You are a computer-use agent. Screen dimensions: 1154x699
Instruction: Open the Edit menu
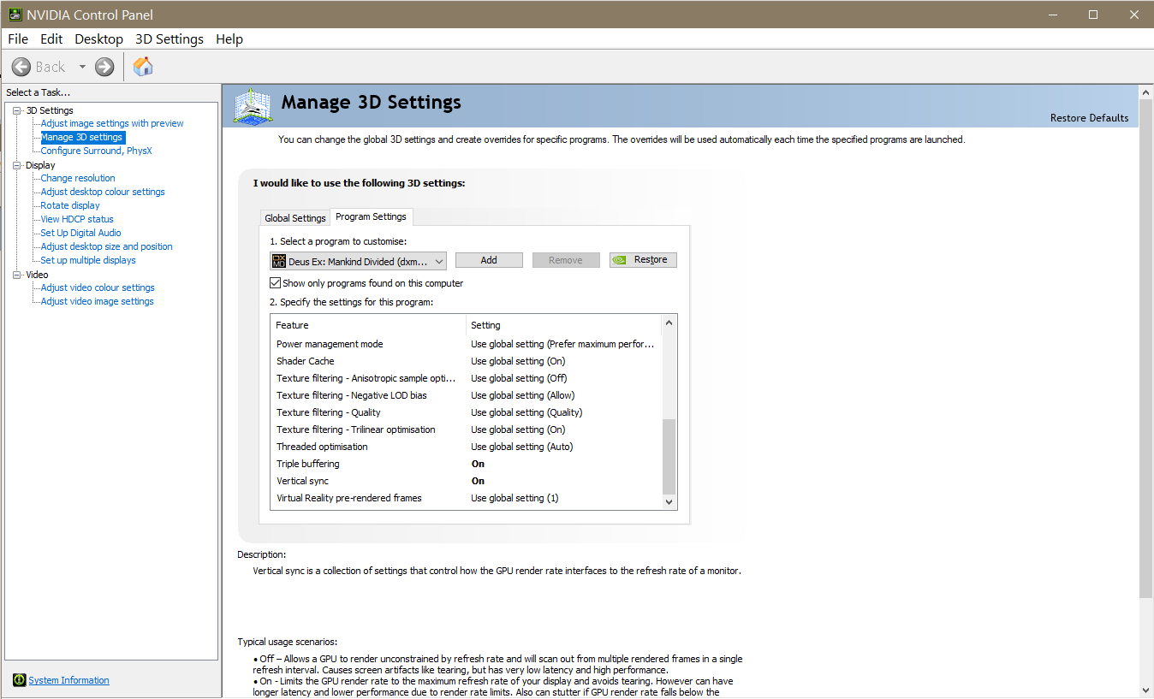[x=51, y=39]
